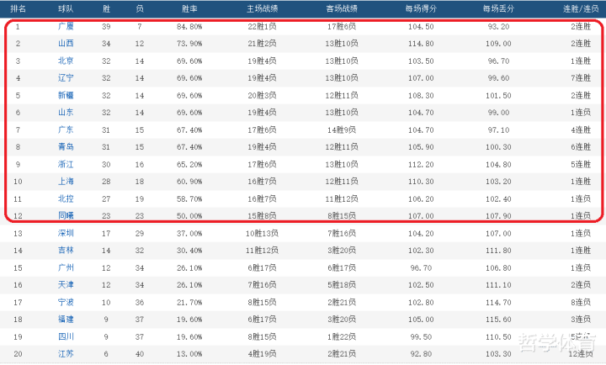This screenshot has height=365, width=606.
Task: Open the 新疆 team link
Action: click(66, 95)
